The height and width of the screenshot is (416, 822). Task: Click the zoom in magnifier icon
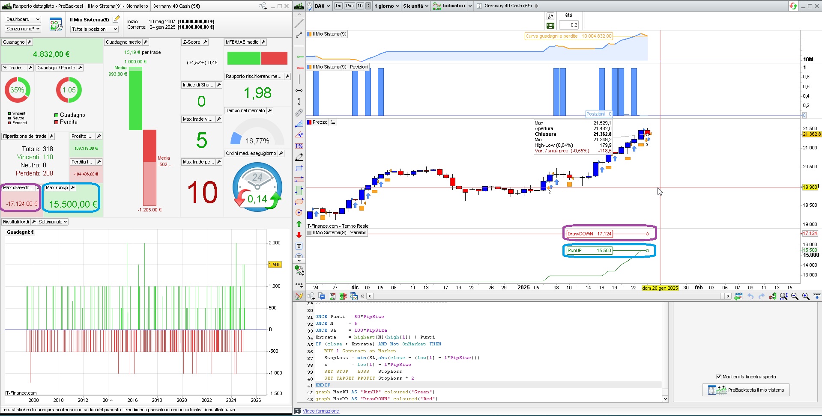coord(806,296)
